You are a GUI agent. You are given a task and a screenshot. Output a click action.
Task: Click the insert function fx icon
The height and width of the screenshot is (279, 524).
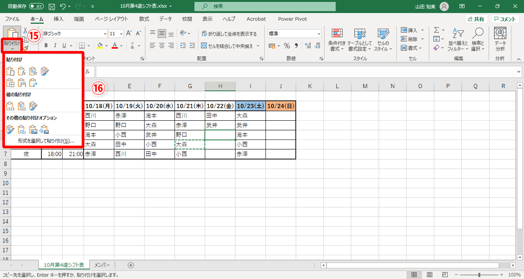point(88,71)
